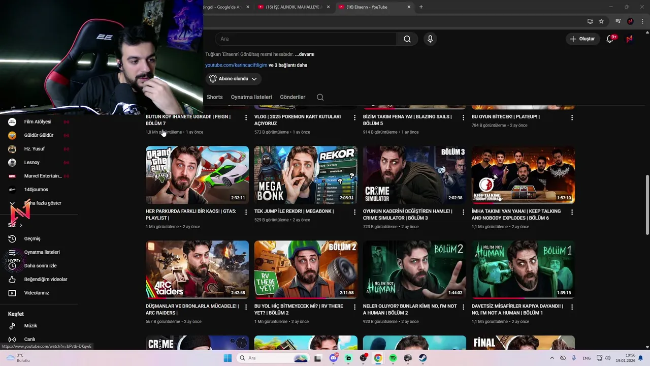Open YouTube notifications bell
This screenshot has height=366, width=650.
coord(610,39)
